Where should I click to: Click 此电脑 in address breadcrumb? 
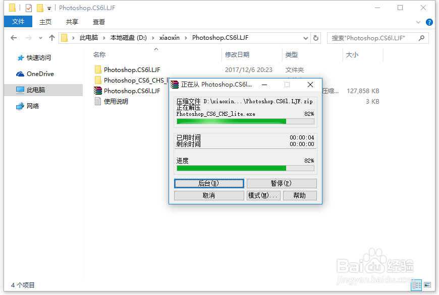[x=89, y=38]
